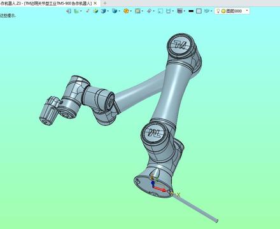This screenshot has width=280, height=229.
Task: Toggle the square frame toolbar icon
Action: (x=160, y=11)
